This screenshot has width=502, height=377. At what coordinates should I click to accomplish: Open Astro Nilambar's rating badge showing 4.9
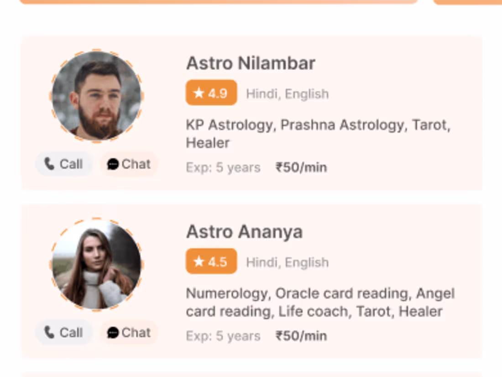[211, 93]
